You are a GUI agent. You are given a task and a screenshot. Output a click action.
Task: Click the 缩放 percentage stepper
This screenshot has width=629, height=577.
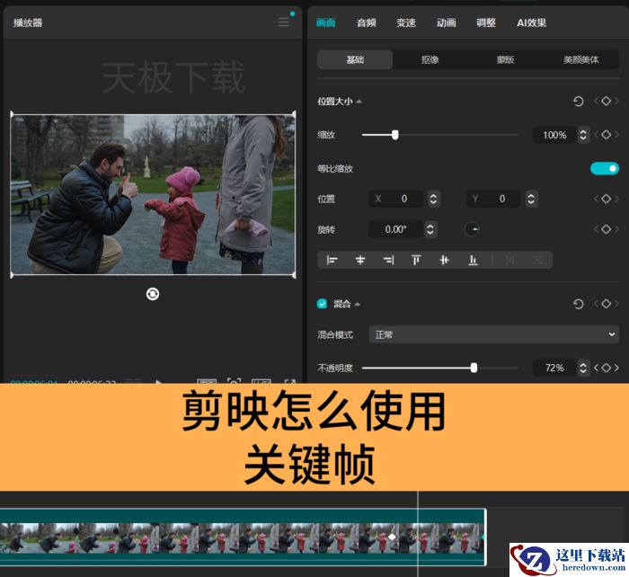583,135
